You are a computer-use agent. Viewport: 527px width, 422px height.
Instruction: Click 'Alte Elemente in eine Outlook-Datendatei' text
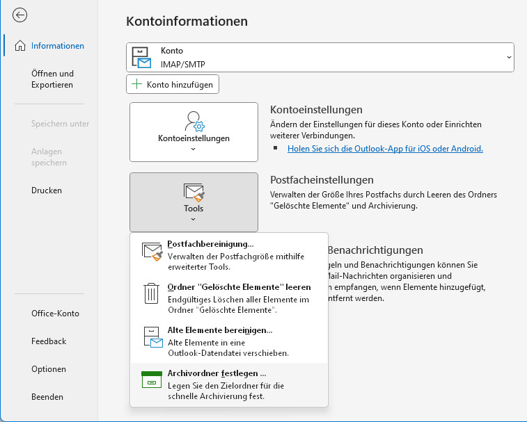pyautogui.click(x=228, y=348)
